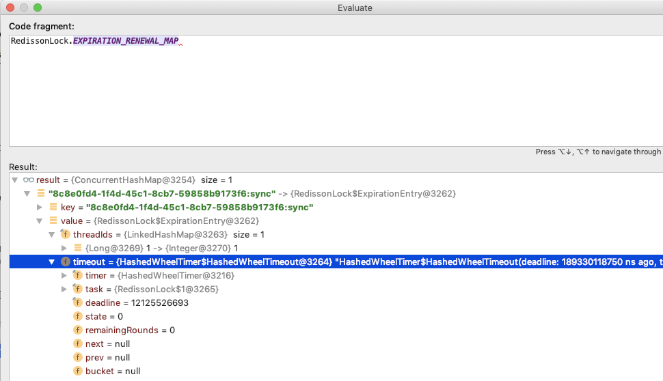Viewport: 663px width, 381px height.
Task: Click the field icon of deadline
Action: point(77,302)
